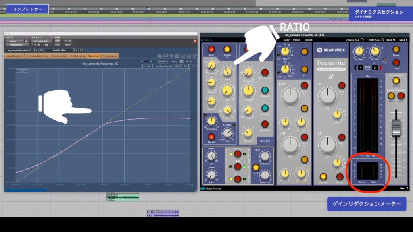Open the manual book icon in Plugin Doctor
The width and height of the screenshot is (413, 232).
pyautogui.click(x=166, y=56)
